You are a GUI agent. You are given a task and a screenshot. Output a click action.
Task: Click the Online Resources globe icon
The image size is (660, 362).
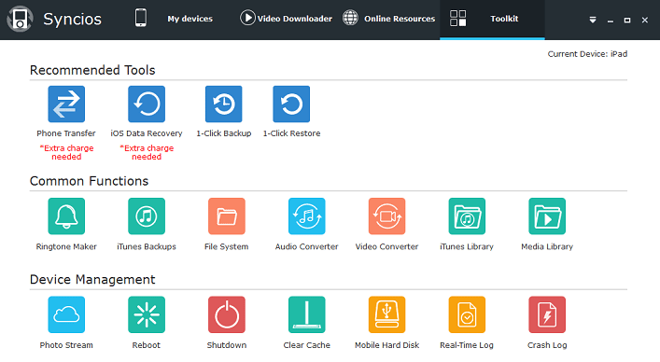[x=350, y=18]
